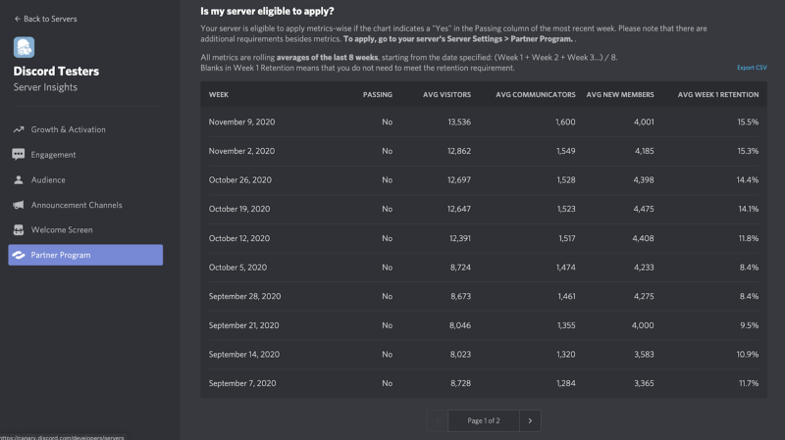Click the 11.8% retention value
Screen dimensions: 785x440
[749, 238]
